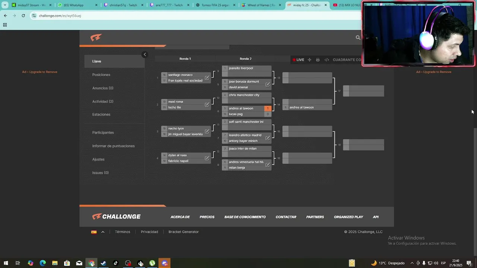Switch to christian57q Twitch tab
477x268 pixels.
pos(124,5)
